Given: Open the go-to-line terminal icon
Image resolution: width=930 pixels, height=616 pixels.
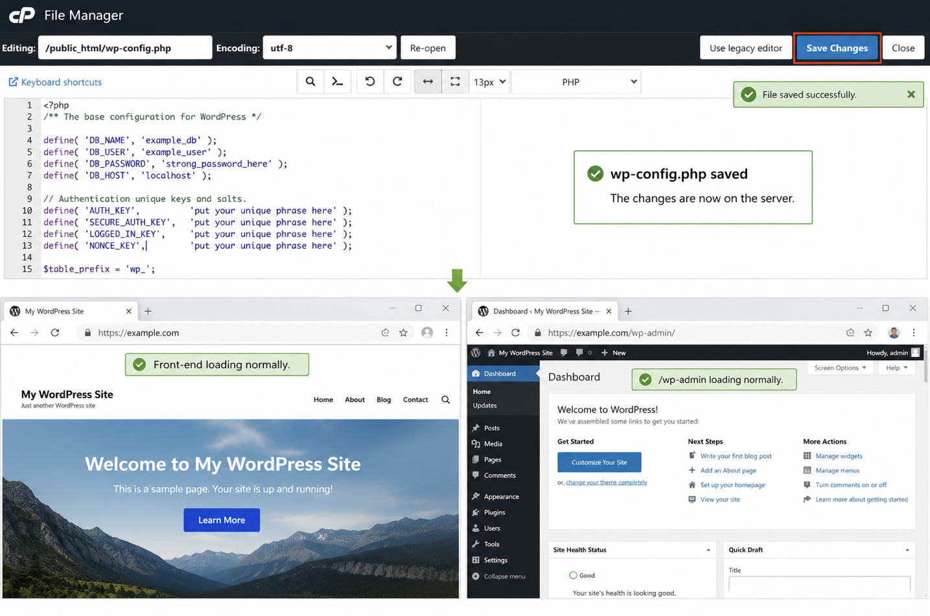Looking at the screenshot, I should pos(338,82).
